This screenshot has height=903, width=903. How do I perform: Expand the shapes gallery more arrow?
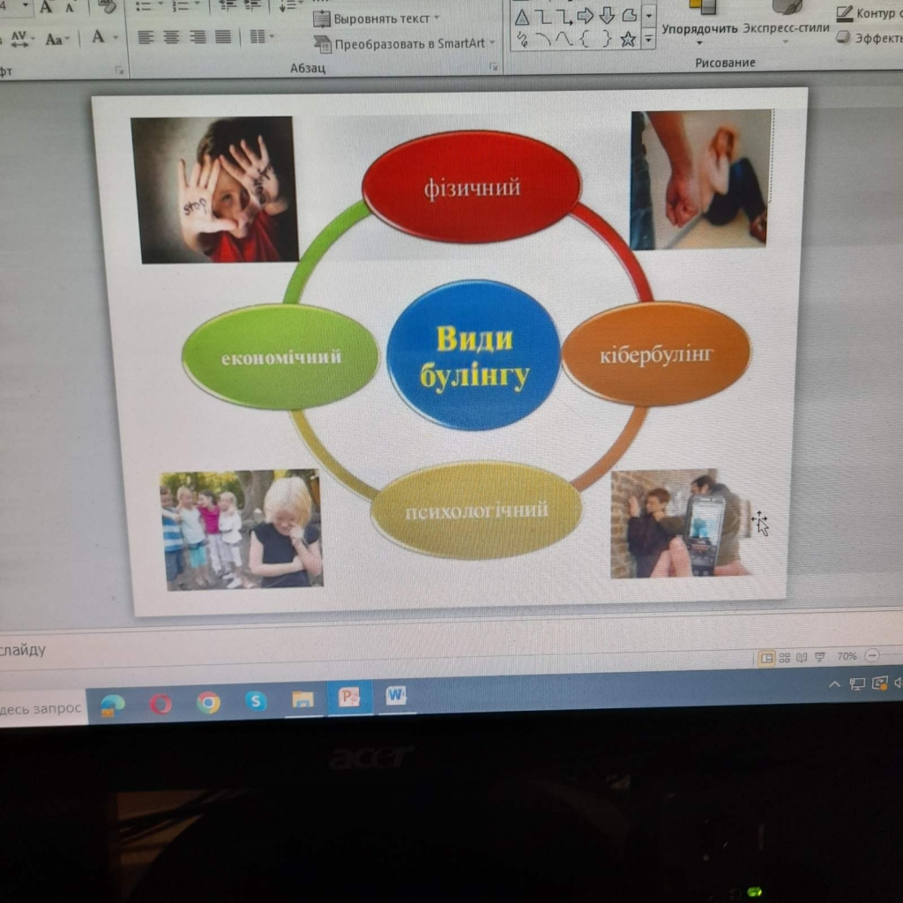(649, 39)
